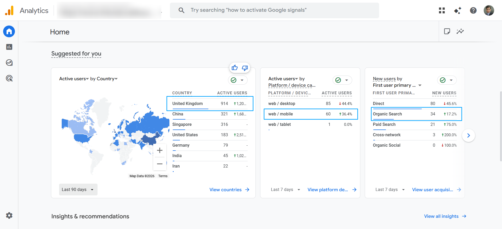Click the COUNTRY column header
502x229 pixels.
182,93
